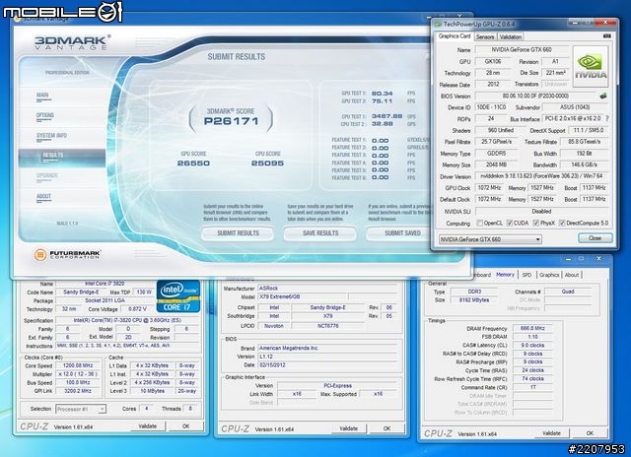The image size is (631, 457).
Task: Click the 3DMark Vantage logo
Action: pyautogui.click(x=72, y=42)
